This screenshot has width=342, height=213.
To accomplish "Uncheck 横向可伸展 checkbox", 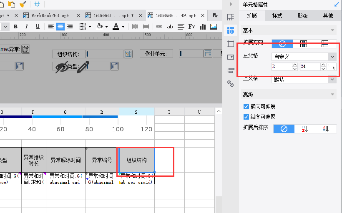I will pos(246,106).
